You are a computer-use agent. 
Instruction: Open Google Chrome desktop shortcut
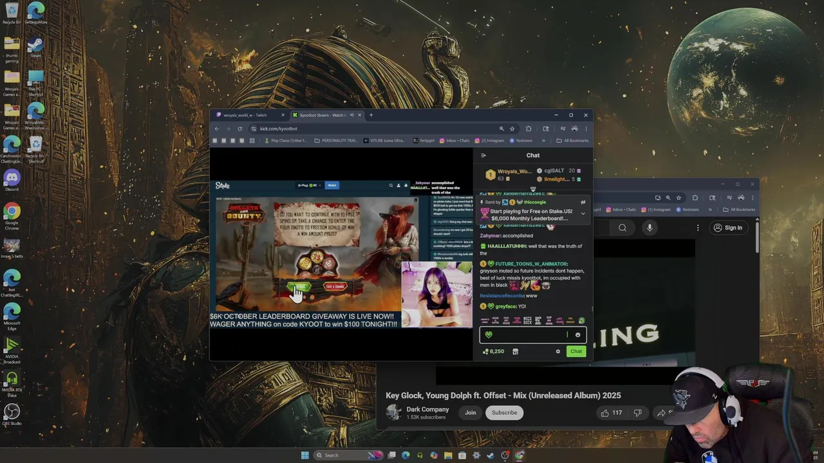click(12, 217)
